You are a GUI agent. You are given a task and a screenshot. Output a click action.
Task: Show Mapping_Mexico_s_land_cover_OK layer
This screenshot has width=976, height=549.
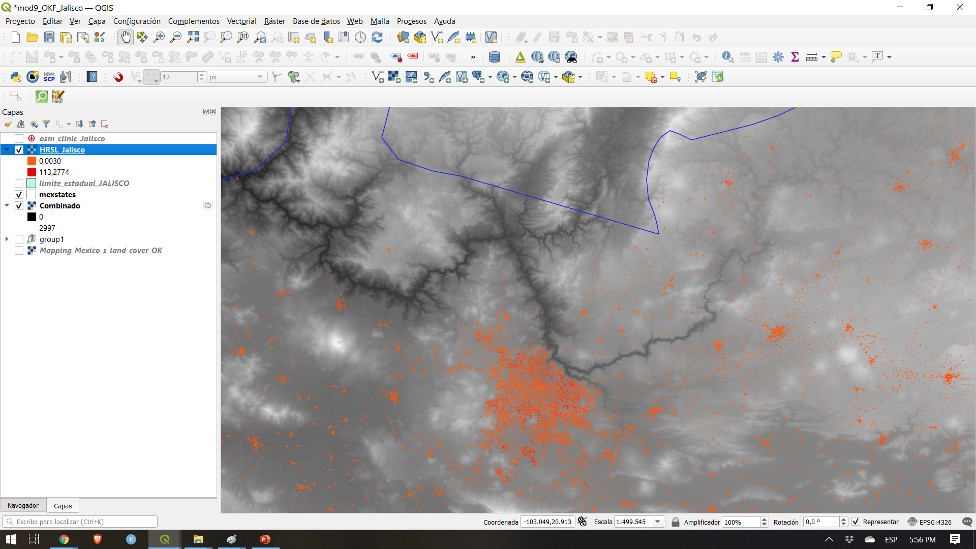[x=19, y=250]
